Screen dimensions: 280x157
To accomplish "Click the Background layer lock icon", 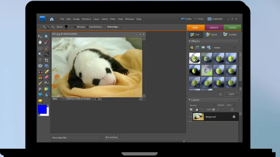I will (234, 117).
